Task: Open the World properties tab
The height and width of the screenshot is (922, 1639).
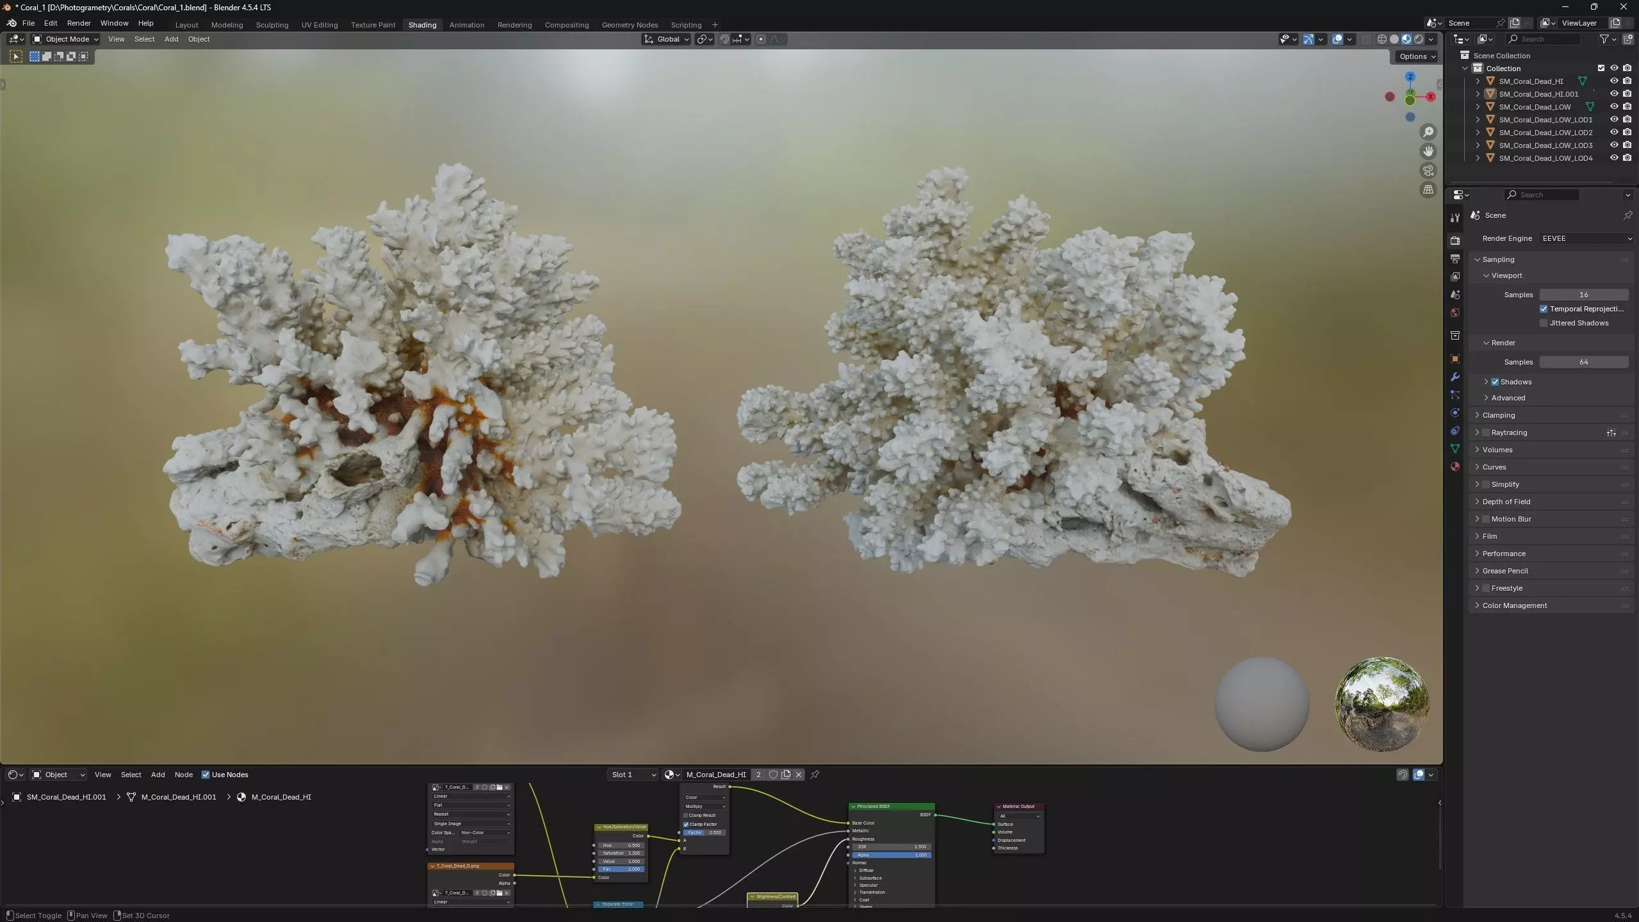Action: pos(1455,313)
